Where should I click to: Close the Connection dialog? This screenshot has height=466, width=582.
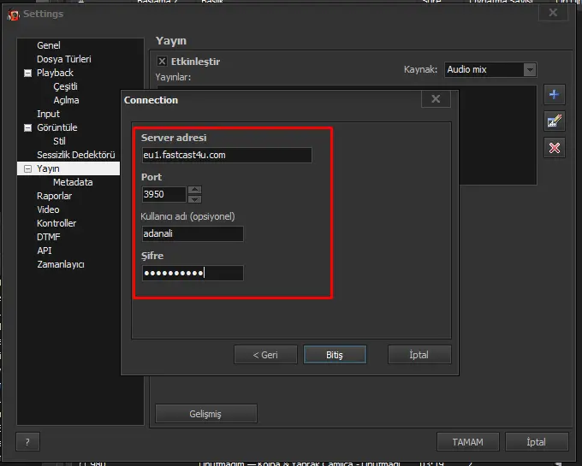click(436, 99)
